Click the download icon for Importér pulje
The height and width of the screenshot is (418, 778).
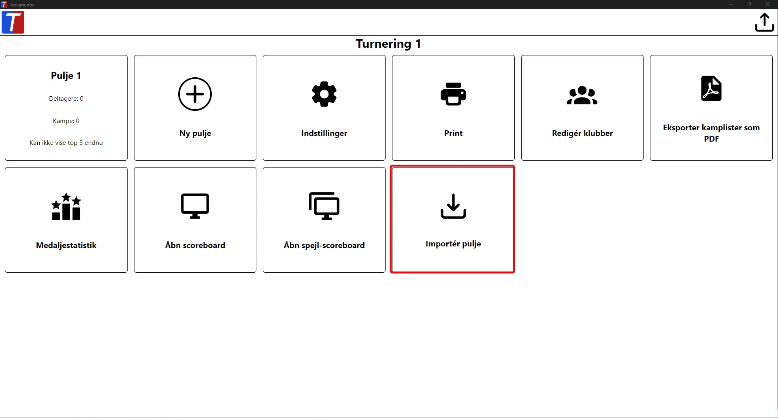(x=453, y=206)
